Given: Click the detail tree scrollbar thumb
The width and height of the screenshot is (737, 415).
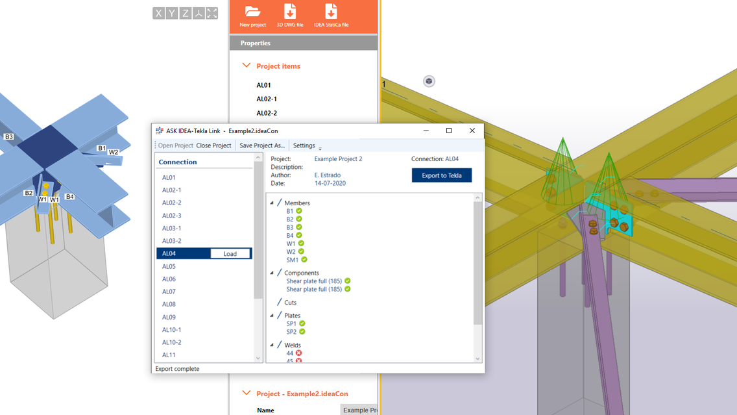Looking at the screenshot, I should [477, 264].
